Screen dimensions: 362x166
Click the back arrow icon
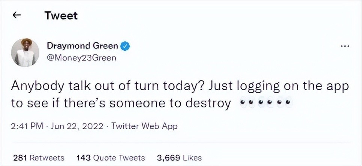(17, 15)
